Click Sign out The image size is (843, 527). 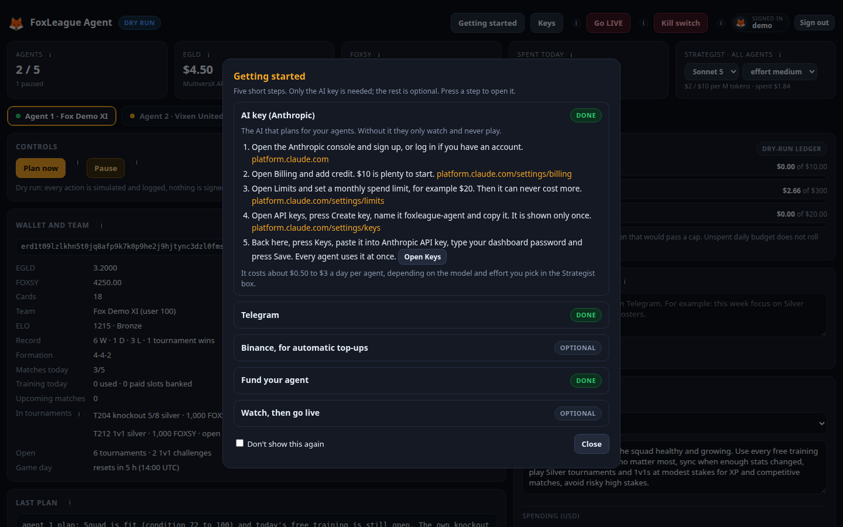[814, 22]
